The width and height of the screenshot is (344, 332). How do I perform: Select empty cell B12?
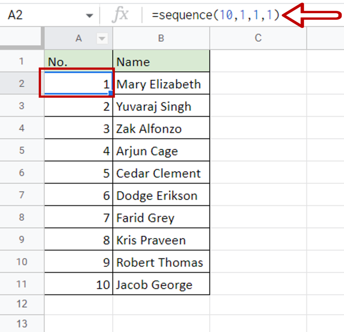(x=161, y=305)
